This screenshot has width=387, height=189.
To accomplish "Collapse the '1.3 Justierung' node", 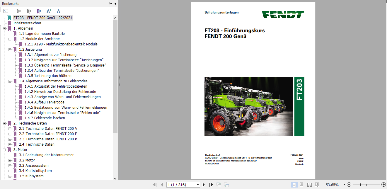I will pos(10,50).
